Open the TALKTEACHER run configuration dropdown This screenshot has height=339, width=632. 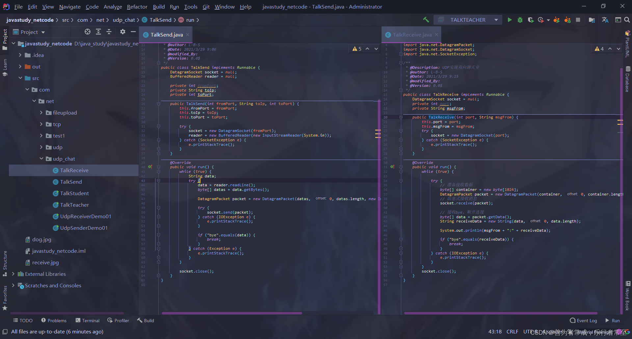click(x=468, y=20)
